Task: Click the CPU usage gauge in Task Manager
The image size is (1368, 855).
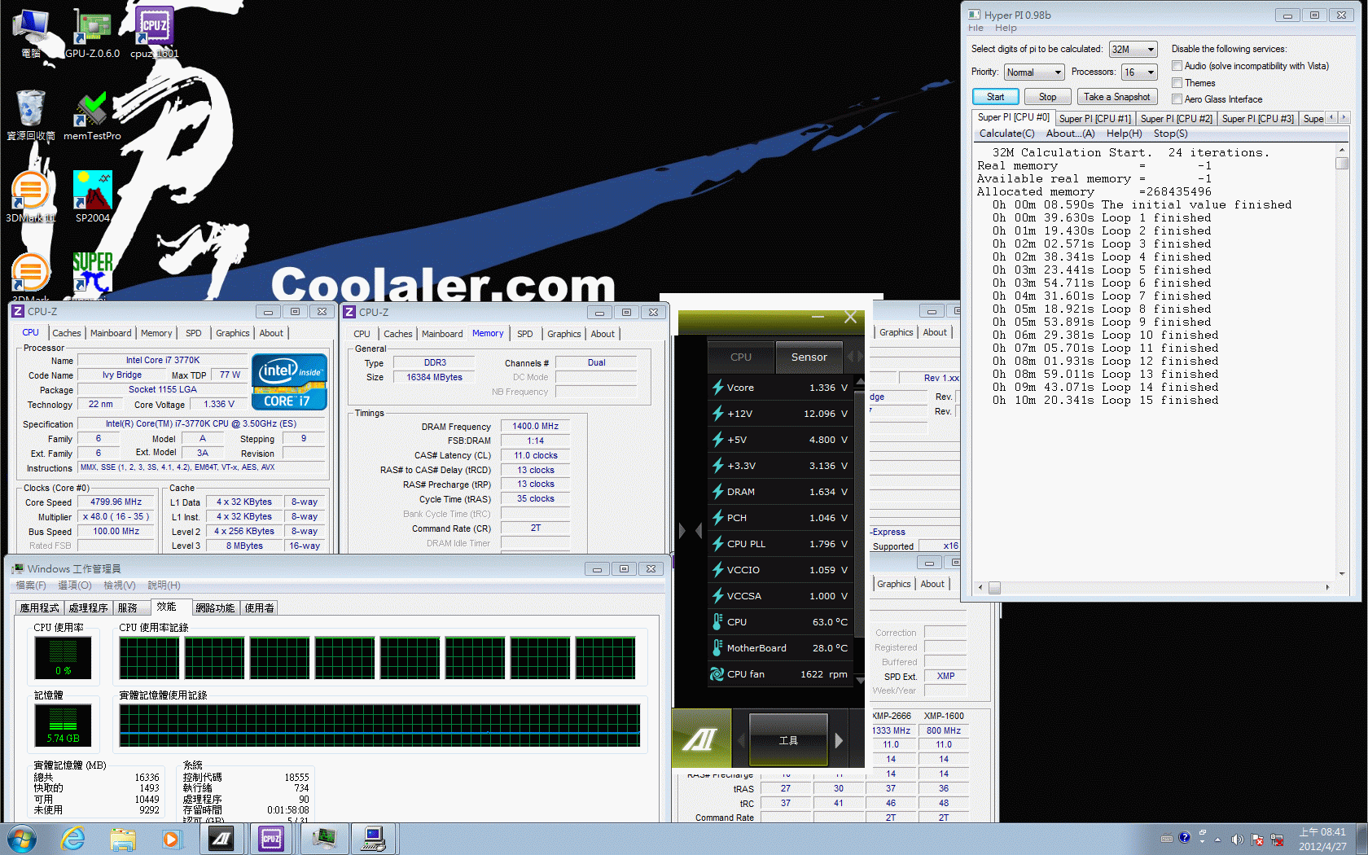Action: coord(63,657)
